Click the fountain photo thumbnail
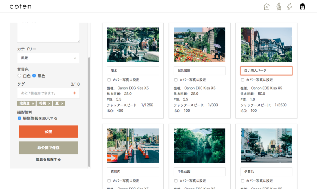This screenshot has height=189, width=317. [x=133, y=45]
